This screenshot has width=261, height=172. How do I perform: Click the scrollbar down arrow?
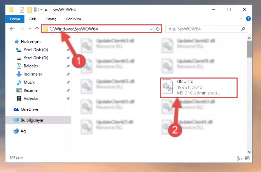click(x=249, y=152)
